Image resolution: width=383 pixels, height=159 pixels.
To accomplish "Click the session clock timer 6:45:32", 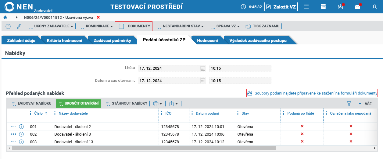I will coord(251,7).
